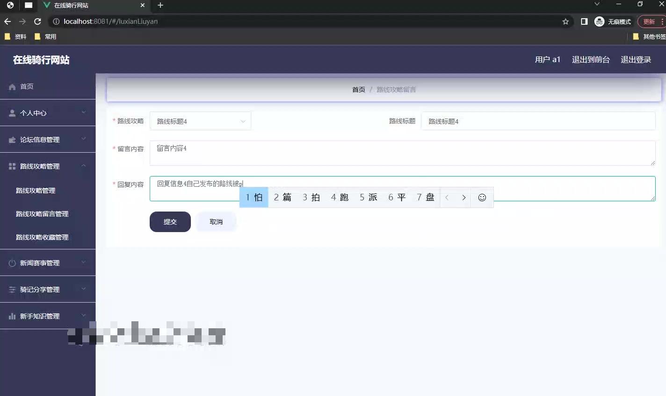Click the browser reload icon

(37, 21)
